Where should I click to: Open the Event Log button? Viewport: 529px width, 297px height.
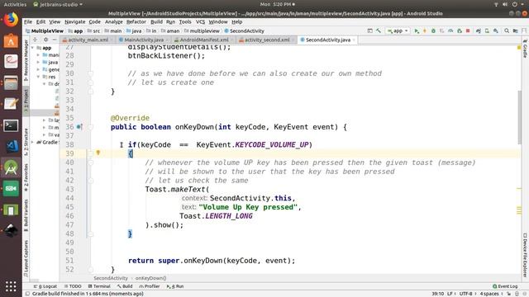click(x=505, y=286)
